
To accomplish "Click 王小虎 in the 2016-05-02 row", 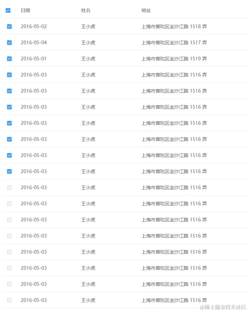I will [88, 27].
